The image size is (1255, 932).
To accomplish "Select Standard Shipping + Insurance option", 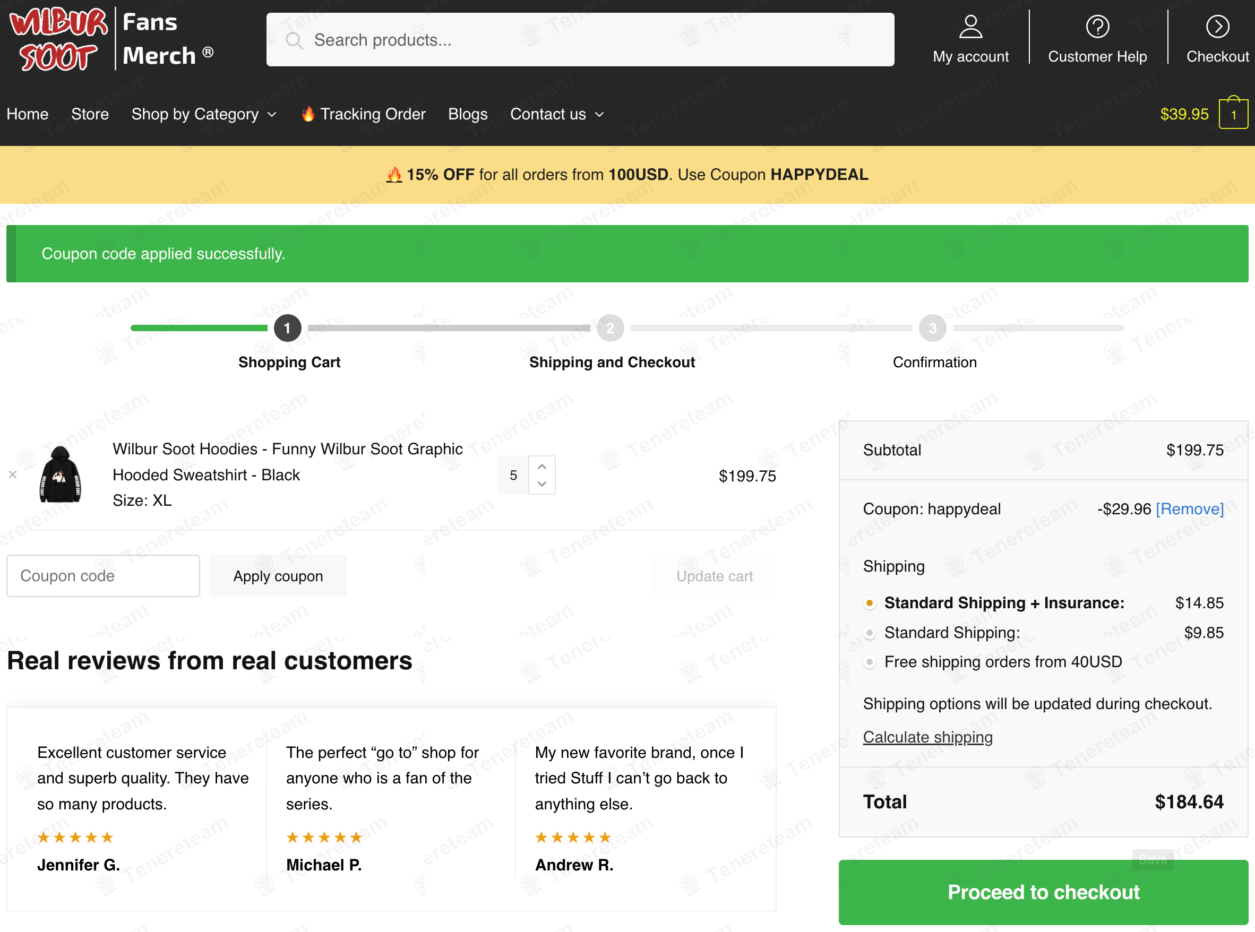I will [x=870, y=603].
